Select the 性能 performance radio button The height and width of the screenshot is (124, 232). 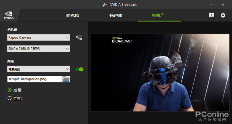click(10, 98)
